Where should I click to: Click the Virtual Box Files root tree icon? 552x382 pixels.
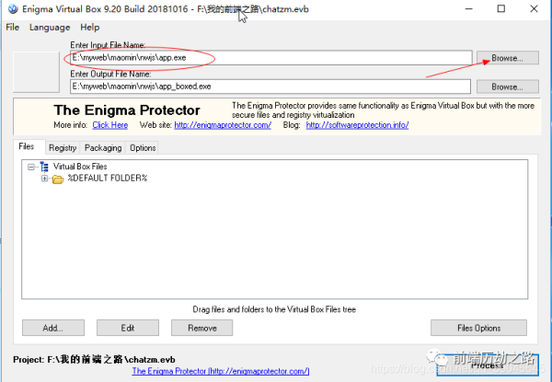point(44,167)
